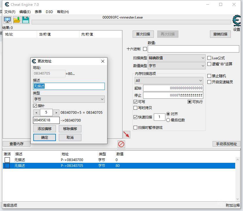The height and width of the screenshot is (211, 243).
Task: Close the 更改地址 dialog
Action: point(103,61)
